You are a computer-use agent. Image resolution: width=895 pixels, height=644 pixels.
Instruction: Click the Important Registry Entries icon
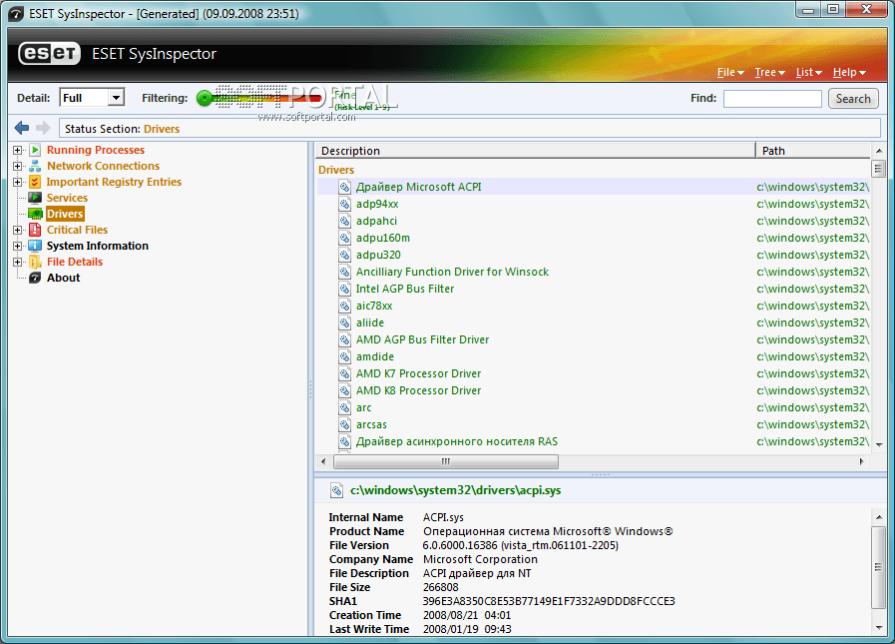click(x=35, y=182)
